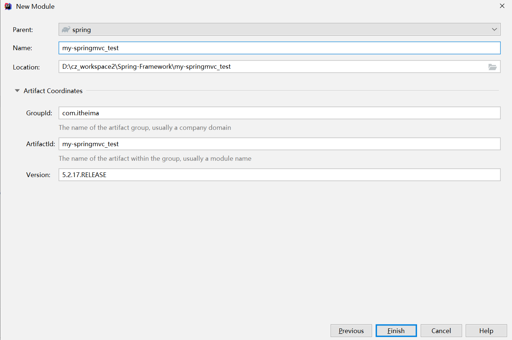Click the IntelliJ IDEA icon in title bar
Image resolution: width=512 pixels, height=340 pixels.
coord(8,7)
